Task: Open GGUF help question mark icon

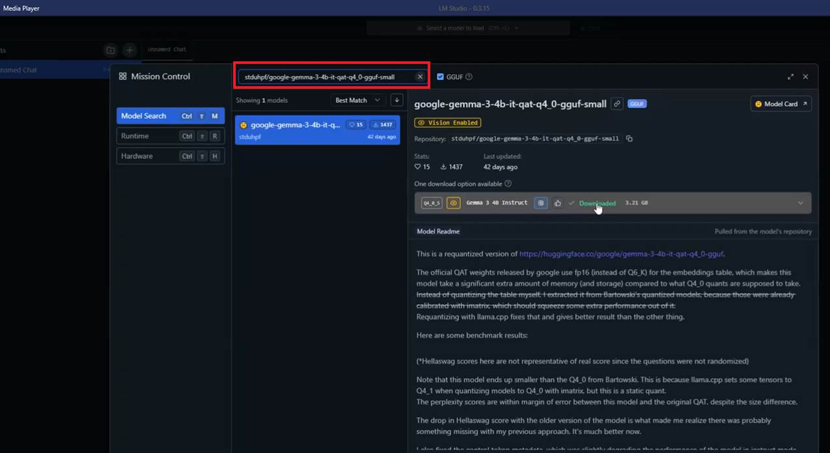Action: tap(469, 77)
